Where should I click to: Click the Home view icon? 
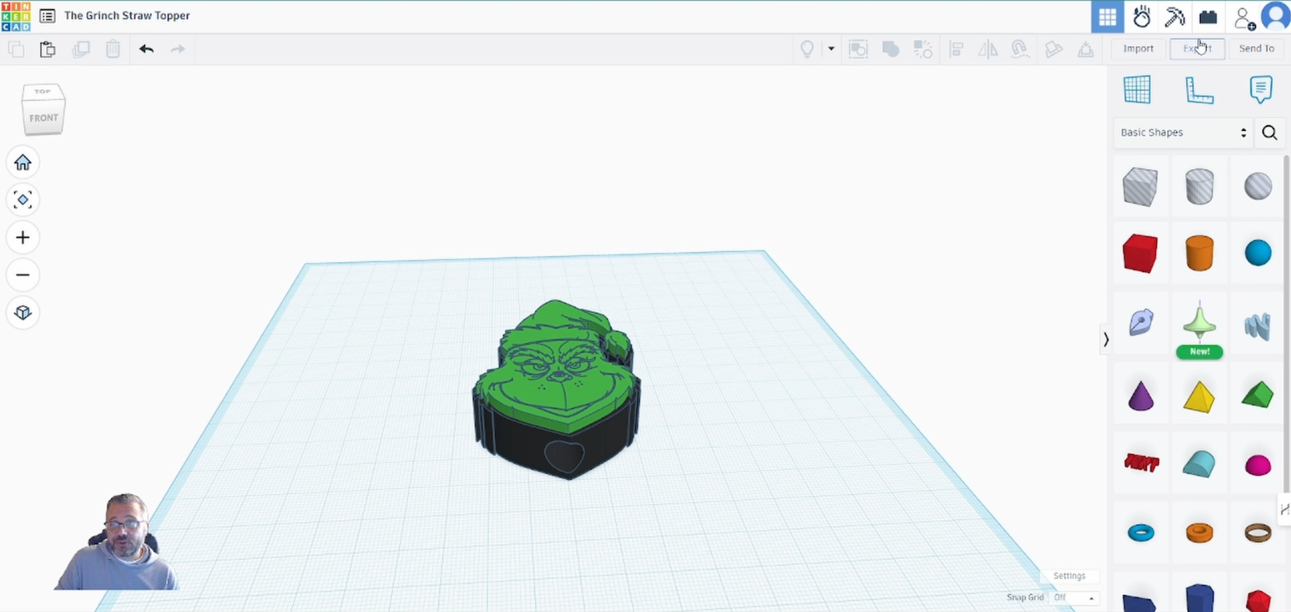click(x=23, y=163)
